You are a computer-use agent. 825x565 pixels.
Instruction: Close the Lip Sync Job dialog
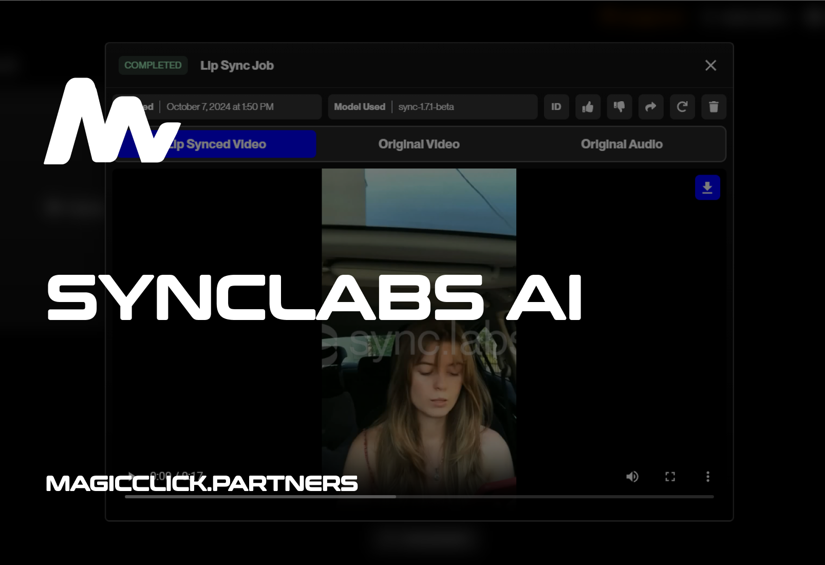pyautogui.click(x=710, y=65)
